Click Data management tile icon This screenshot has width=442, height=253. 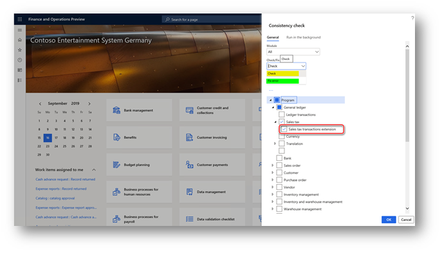tap(189, 192)
